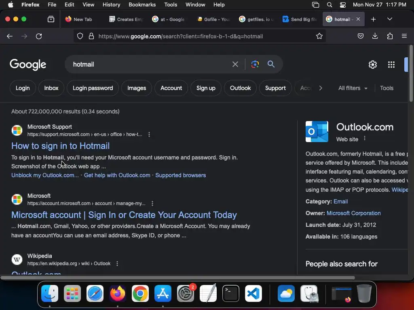Open Terminal from the dock
This screenshot has height=310, width=414.
pyautogui.click(x=231, y=293)
